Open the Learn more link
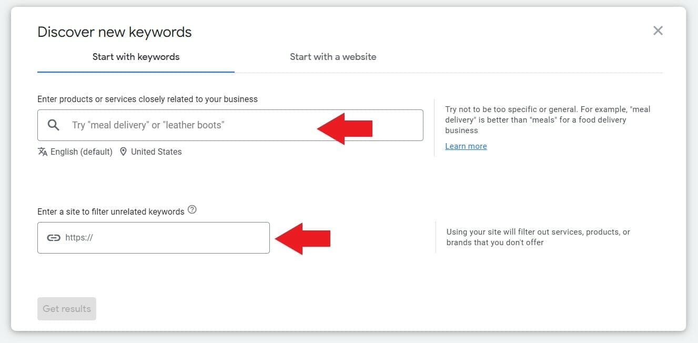The image size is (698, 343). click(x=466, y=146)
